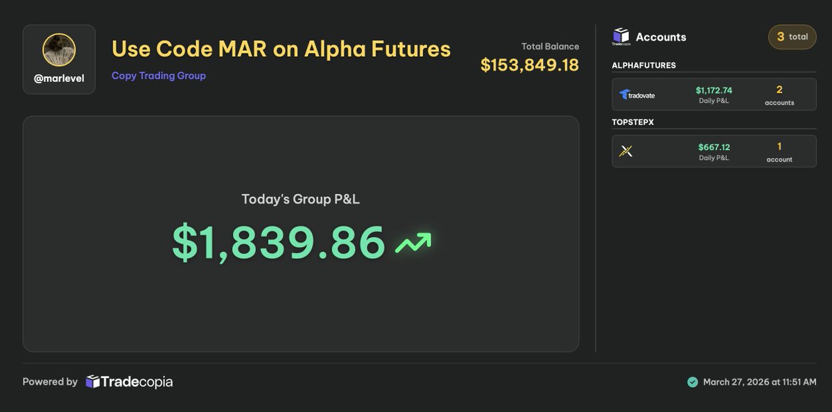Click the Today's Group P&L $1,839.86 figure
This screenshot has height=412, width=832.
(279, 243)
